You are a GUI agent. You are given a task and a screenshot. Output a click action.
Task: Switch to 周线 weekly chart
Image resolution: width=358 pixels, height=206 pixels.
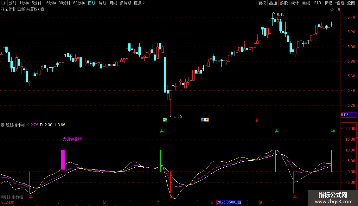103,3
